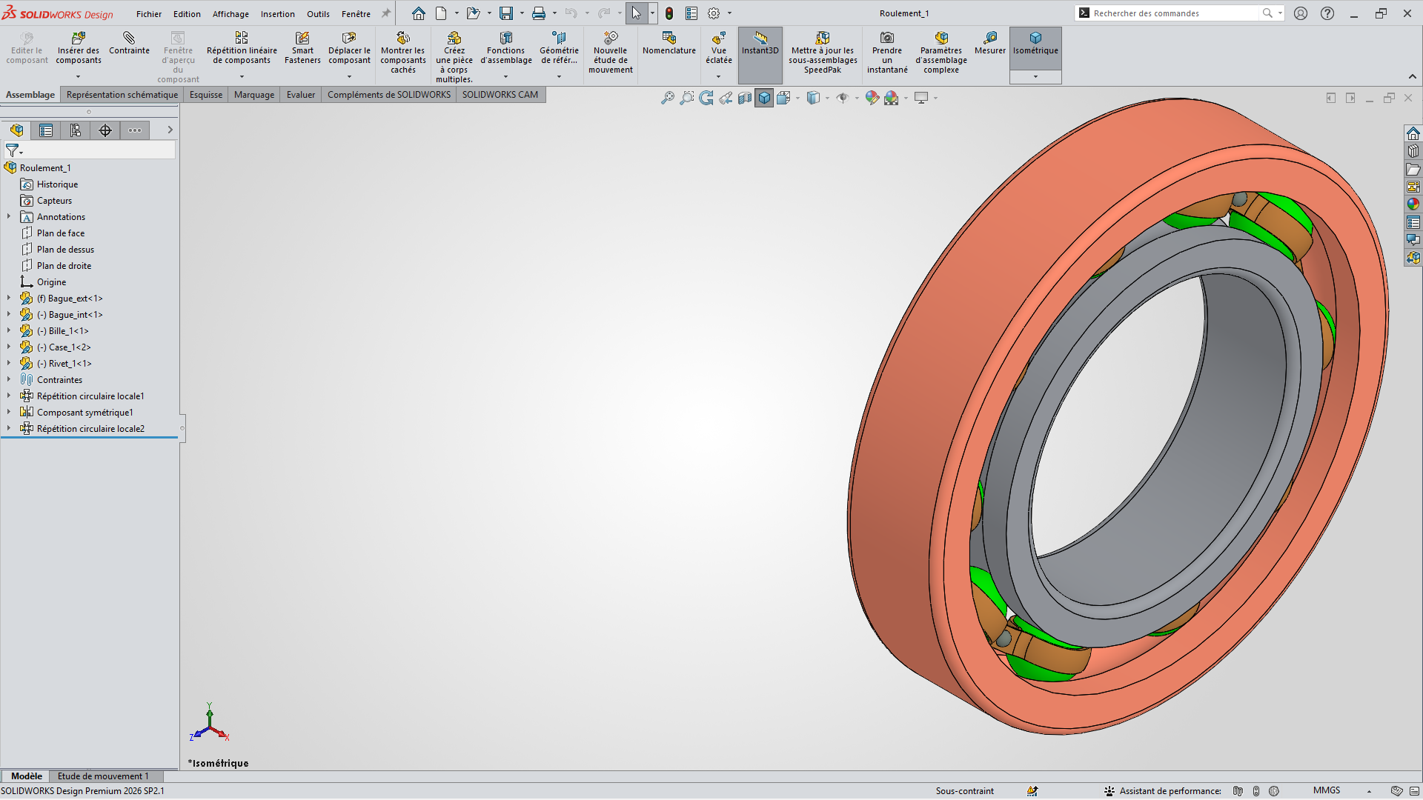1423x800 pixels.
Task: Switch to the Esquisse tab
Action: coord(206,95)
